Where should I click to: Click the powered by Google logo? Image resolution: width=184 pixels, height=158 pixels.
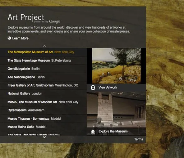click(47, 22)
